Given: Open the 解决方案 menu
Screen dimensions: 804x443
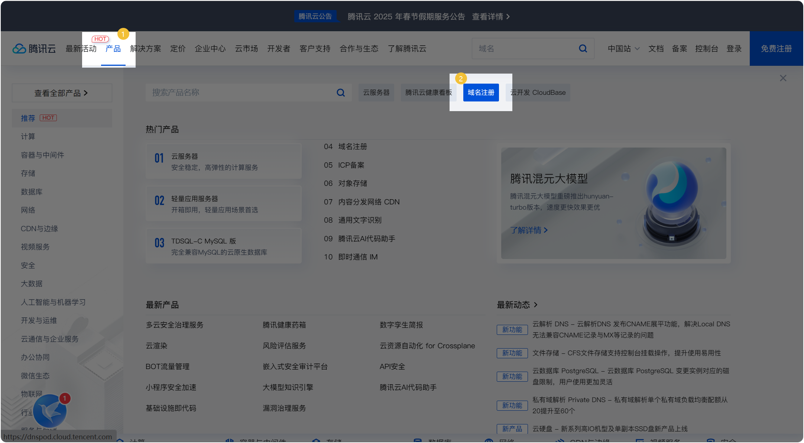Looking at the screenshot, I should click(x=146, y=48).
